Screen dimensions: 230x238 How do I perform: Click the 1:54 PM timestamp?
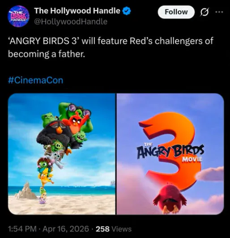click(x=22, y=229)
